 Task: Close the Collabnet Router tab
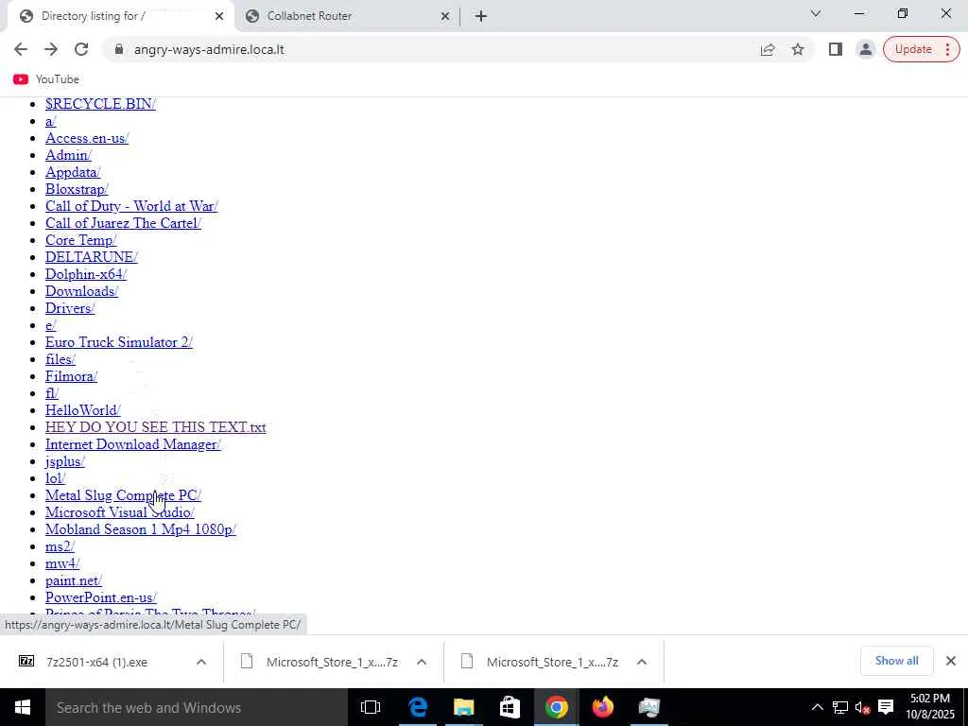[x=445, y=16]
